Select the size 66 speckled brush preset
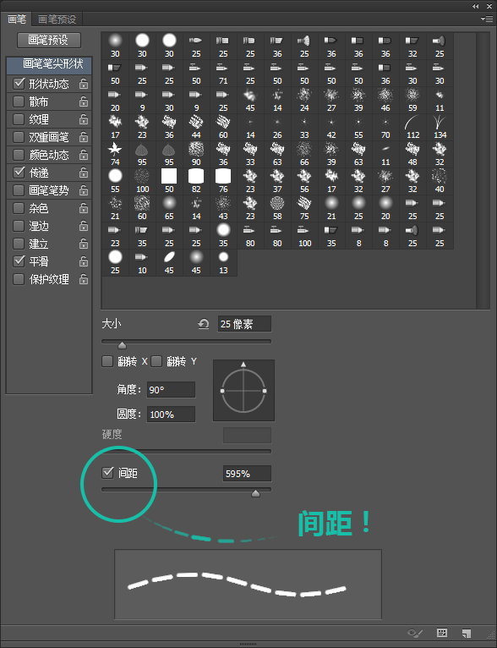The height and width of the screenshot is (648, 497). tap(304, 155)
